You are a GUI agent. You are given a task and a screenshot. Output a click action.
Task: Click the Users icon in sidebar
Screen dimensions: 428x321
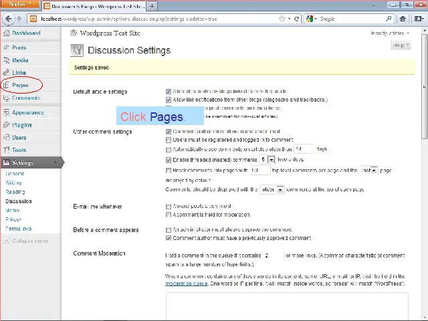pyautogui.click(x=6, y=137)
